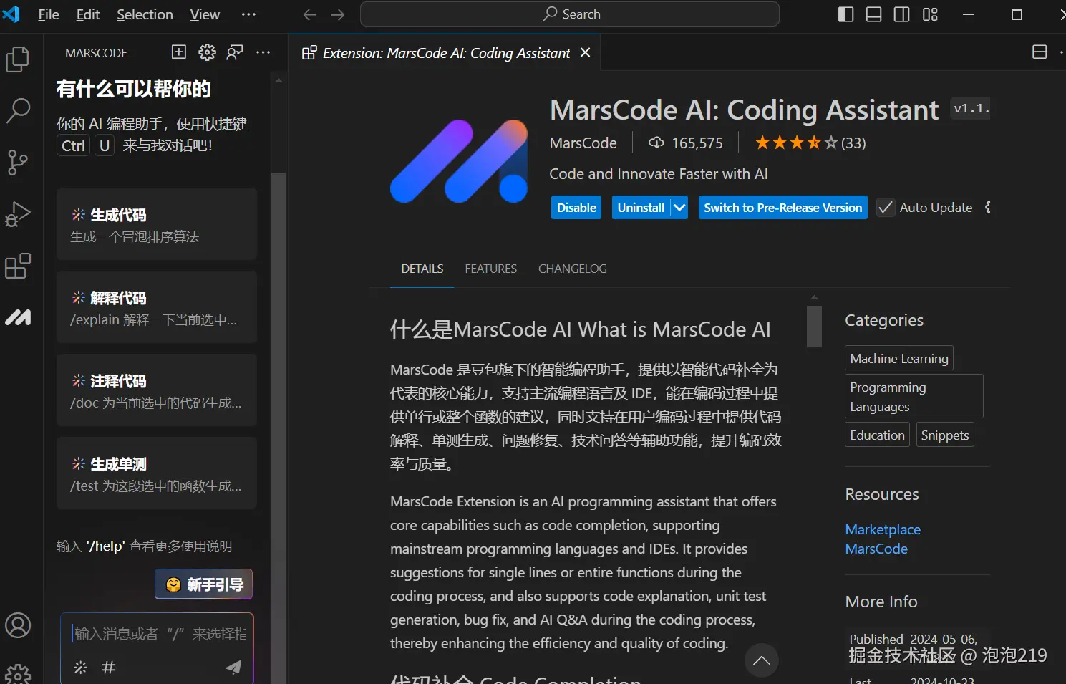Open the View menu
This screenshot has width=1066, height=684.
(205, 14)
